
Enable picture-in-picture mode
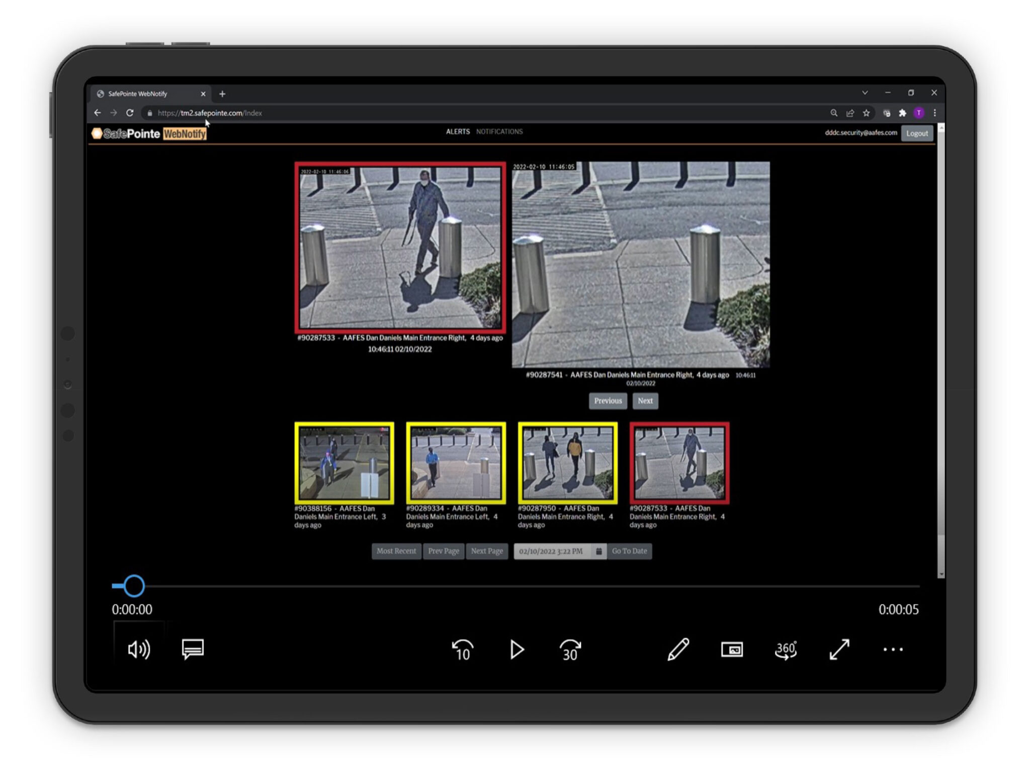[732, 650]
